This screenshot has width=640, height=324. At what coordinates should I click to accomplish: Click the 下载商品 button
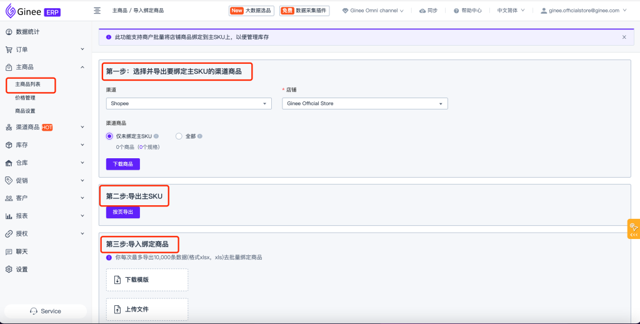coord(123,164)
